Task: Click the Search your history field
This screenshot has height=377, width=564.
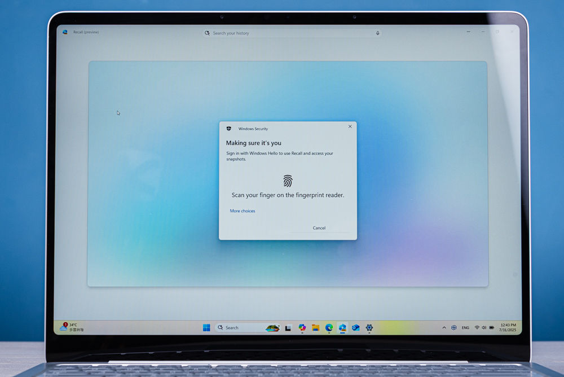Action: click(x=292, y=33)
